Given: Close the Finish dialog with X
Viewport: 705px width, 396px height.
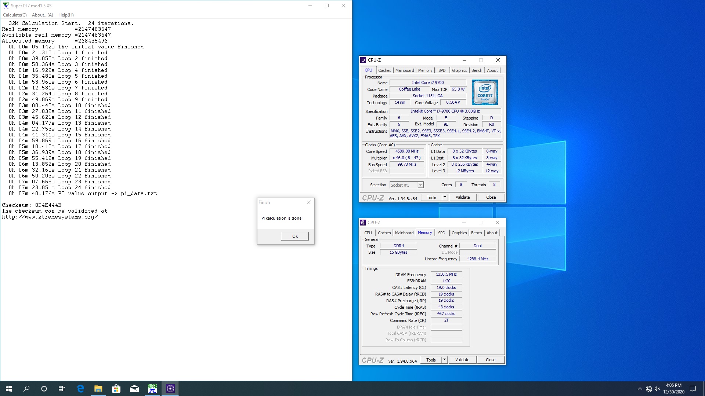Looking at the screenshot, I should 309,202.
